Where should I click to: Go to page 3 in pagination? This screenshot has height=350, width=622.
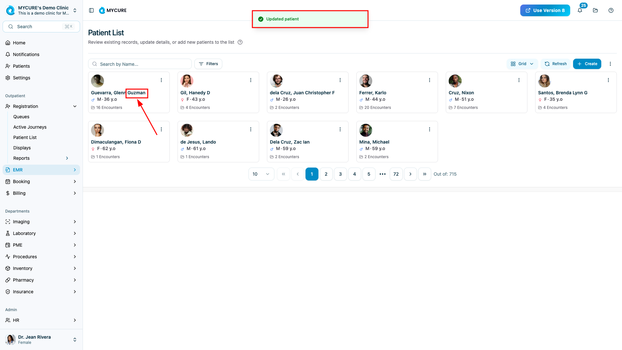pos(340,174)
